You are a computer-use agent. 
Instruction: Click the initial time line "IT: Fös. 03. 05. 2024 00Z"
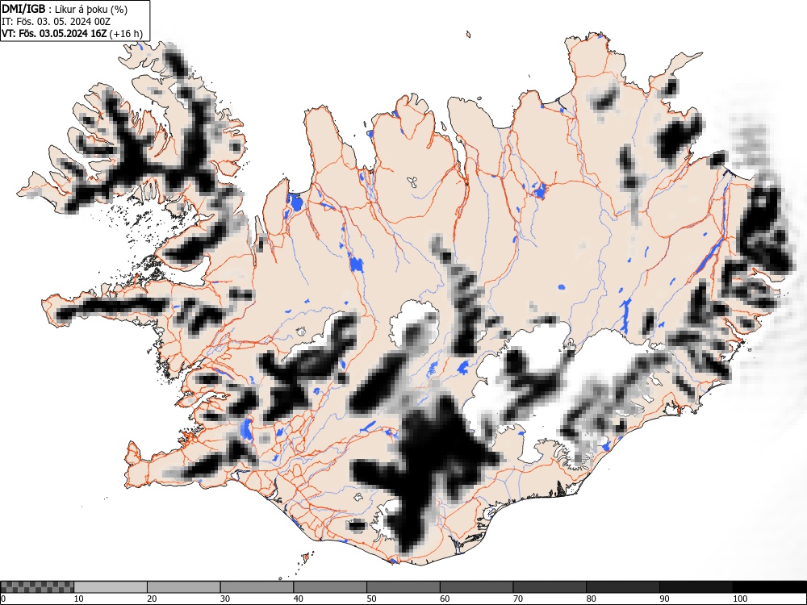[x=56, y=22]
